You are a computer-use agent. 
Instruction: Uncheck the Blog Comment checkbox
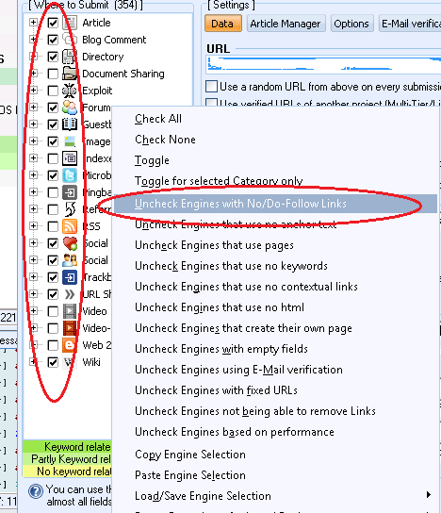click(53, 40)
